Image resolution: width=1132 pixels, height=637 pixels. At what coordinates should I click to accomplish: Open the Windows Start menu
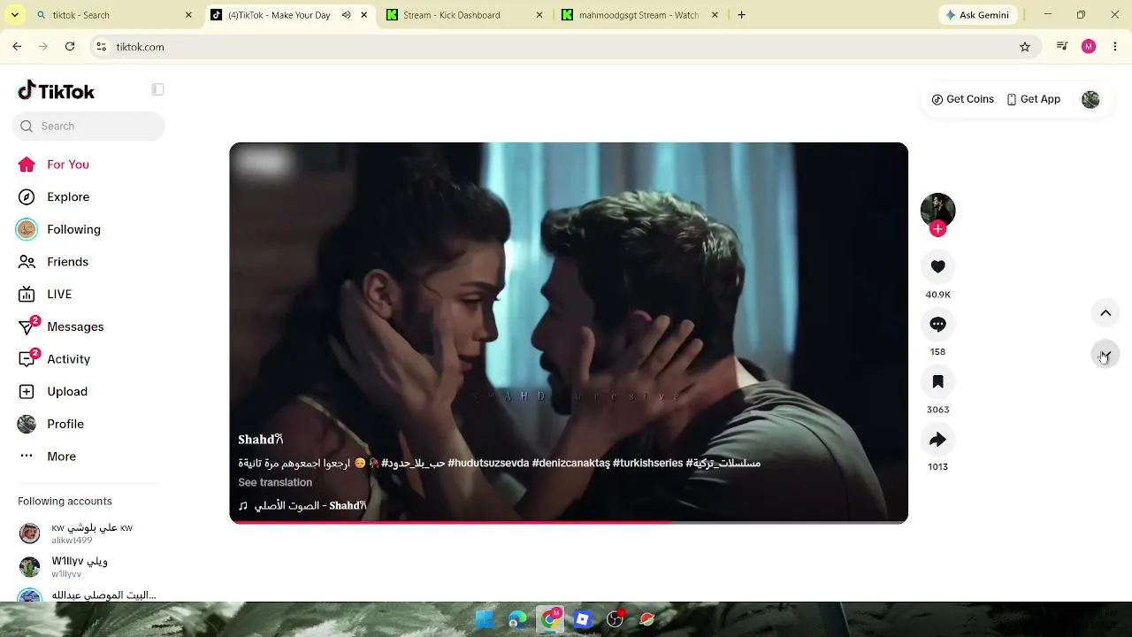[485, 619]
